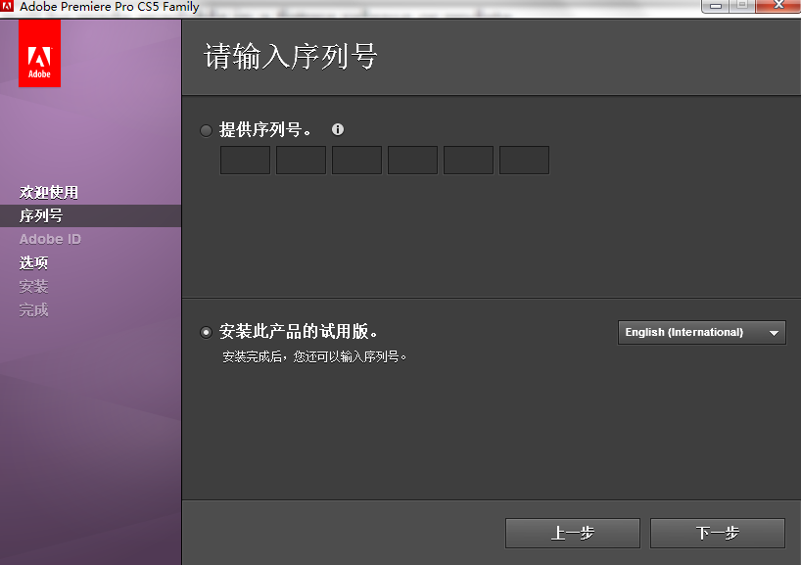Focus the sixth serial number box
The height and width of the screenshot is (565, 801).
524,160
